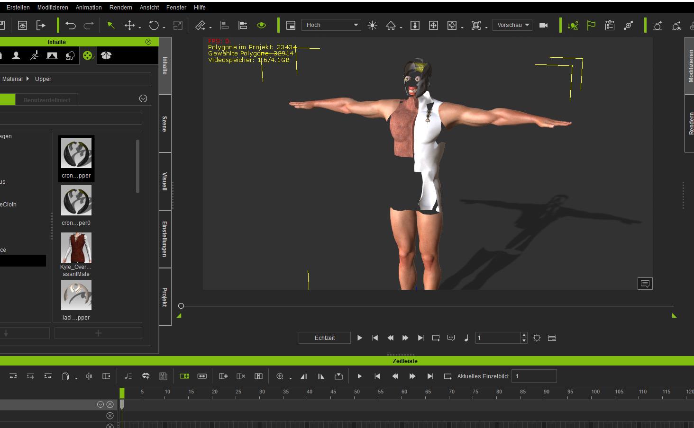Click the video camera record icon
694x428 pixels.
click(x=544, y=25)
